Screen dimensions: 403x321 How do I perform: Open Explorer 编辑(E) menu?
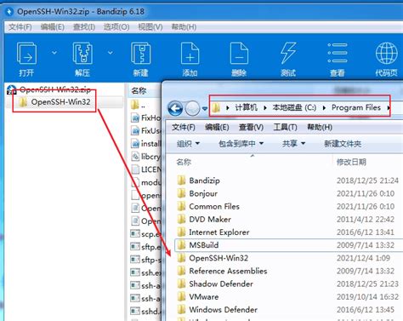pos(217,127)
